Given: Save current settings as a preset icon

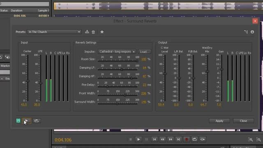Looking at the screenshot, I should coord(87,32).
